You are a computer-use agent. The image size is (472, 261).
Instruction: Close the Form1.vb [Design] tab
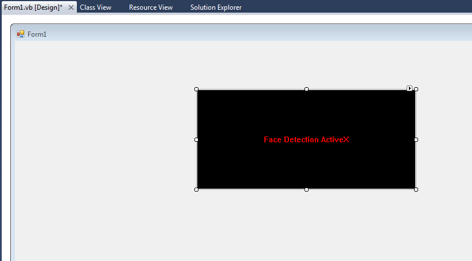[x=71, y=7]
